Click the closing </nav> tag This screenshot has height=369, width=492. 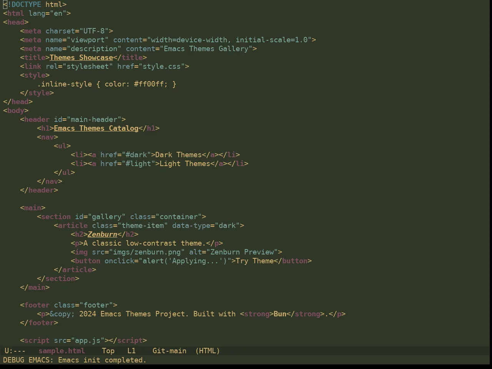click(50, 181)
